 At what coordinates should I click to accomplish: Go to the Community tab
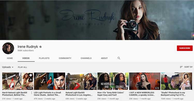click(65, 58)
